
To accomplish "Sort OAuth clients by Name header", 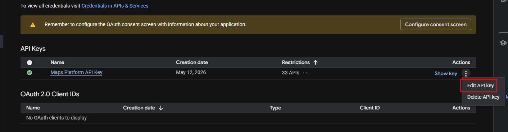I will (33, 108).
